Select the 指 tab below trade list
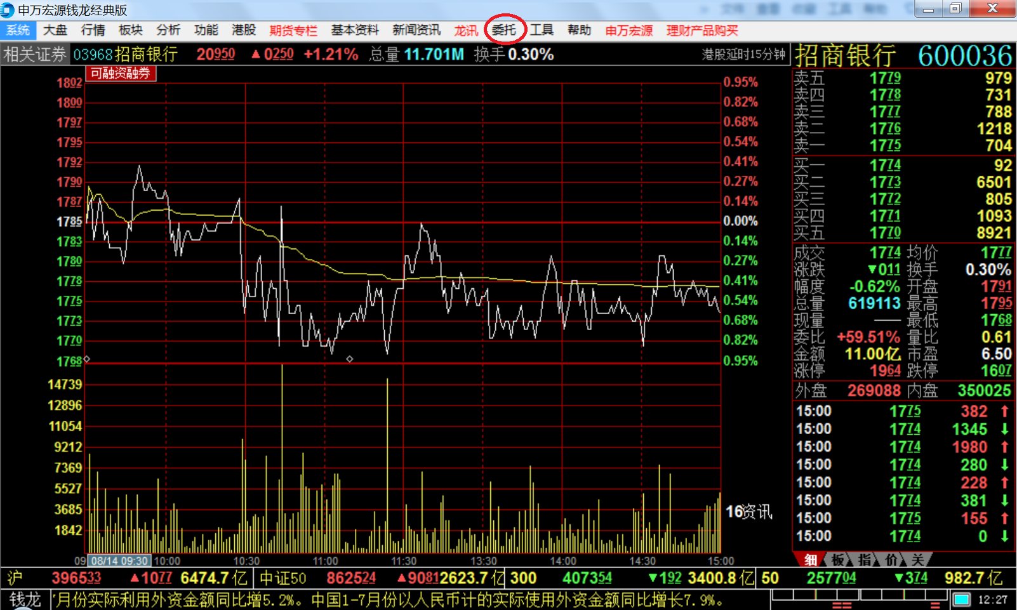1017x610 pixels. 865,559
